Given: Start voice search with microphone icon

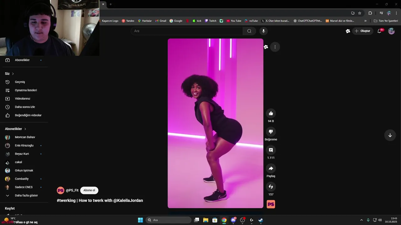Looking at the screenshot, I should (263, 31).
